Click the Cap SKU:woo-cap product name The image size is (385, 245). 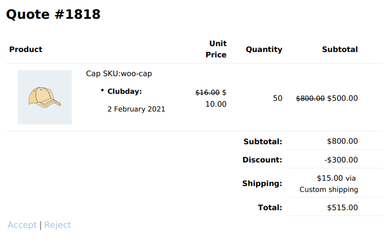pyautogui.click(x=119, y=73)
